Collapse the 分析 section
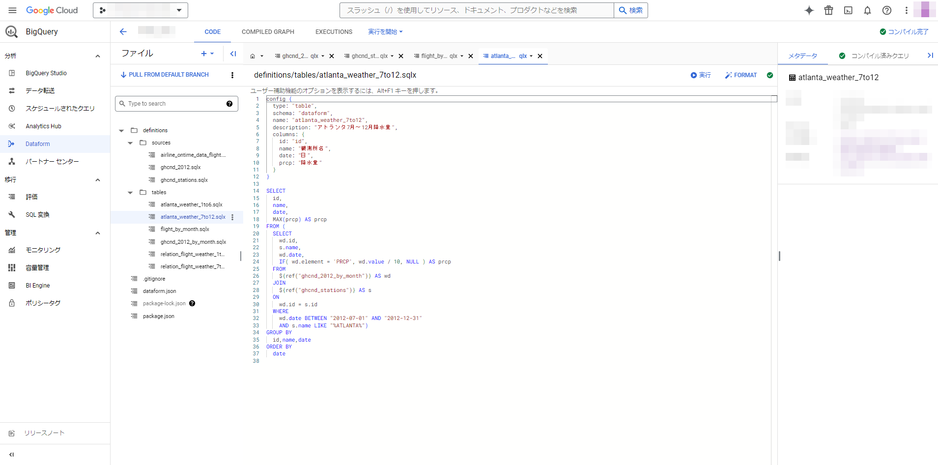The width and height of the screenshot is (938, 465). 98,56
